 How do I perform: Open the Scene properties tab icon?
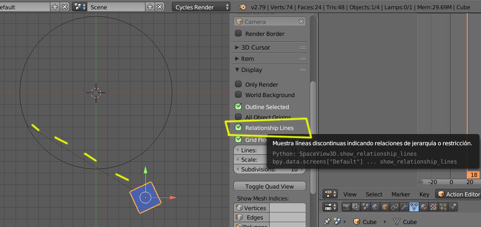(366, 206)
